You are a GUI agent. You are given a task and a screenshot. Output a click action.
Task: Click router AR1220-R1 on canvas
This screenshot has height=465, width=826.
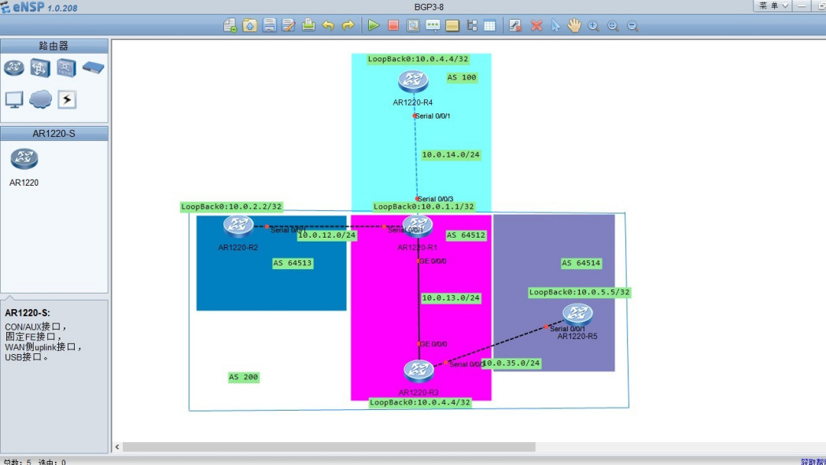(x=418, y=226)
